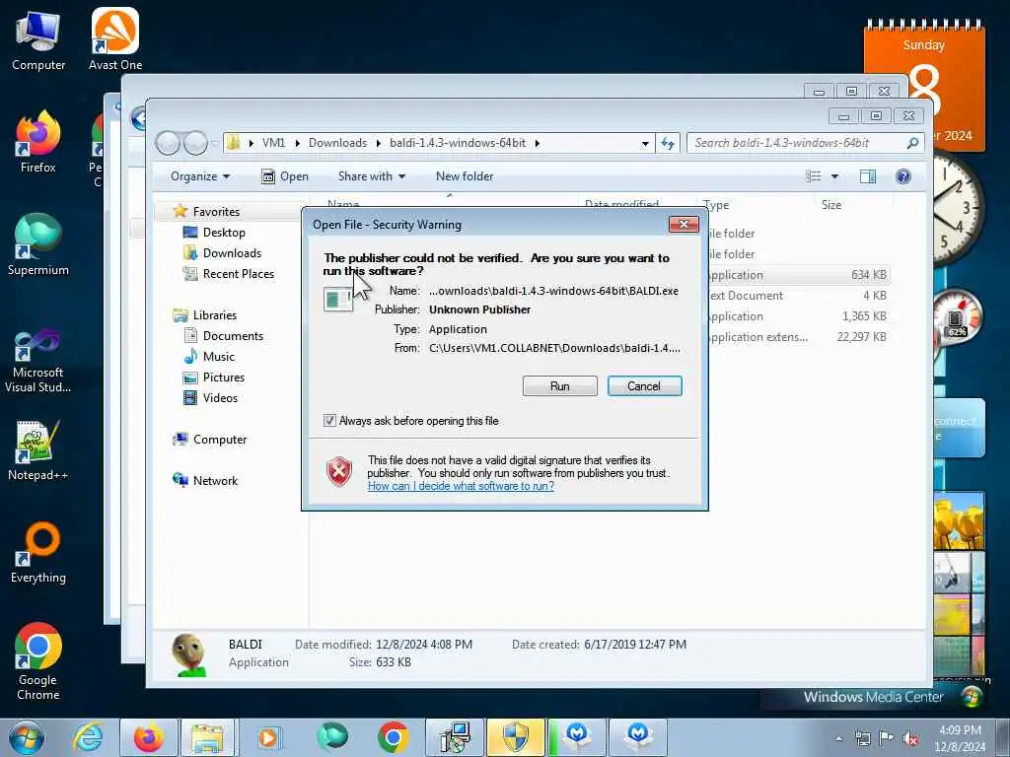Select Favorites in the navigation pane
Viewport: 1010px width, 757px height.
(216, 212)
